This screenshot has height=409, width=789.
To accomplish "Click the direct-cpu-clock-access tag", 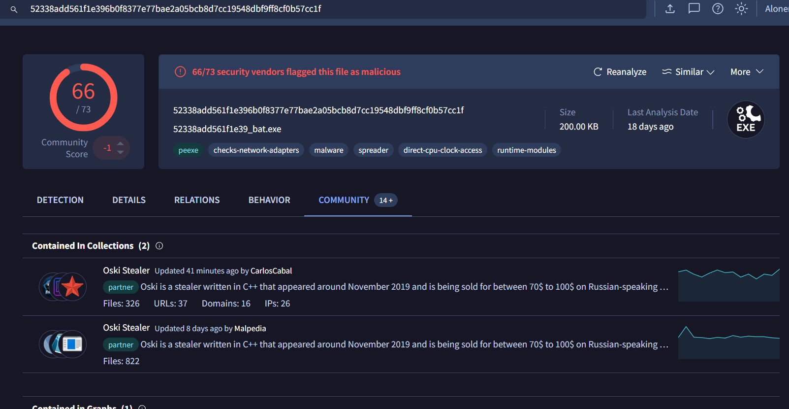I will click(x=443, y=150).
